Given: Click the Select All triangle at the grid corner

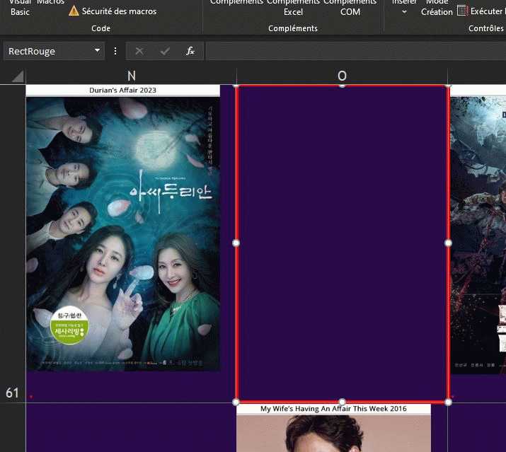Looking at the screenshot, I should 17,76.
